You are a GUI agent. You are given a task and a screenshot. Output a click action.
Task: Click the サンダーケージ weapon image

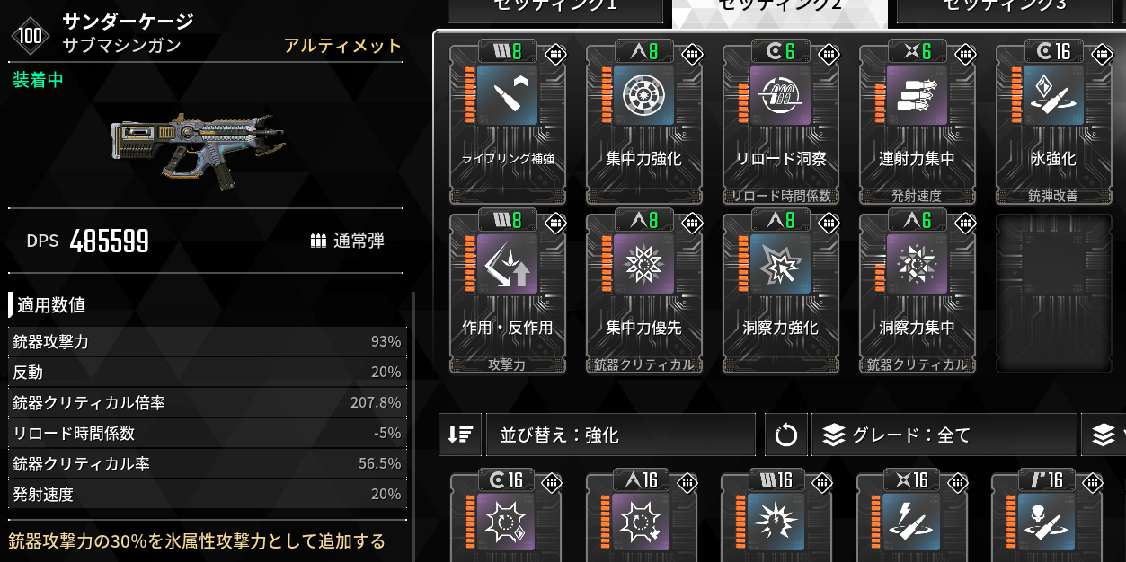point(199,145)
